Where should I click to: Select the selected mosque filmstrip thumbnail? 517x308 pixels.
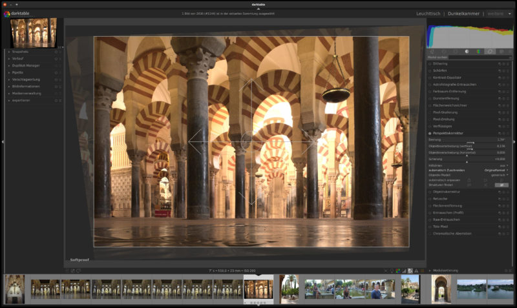pyautogui.click(x=258, y=289)
